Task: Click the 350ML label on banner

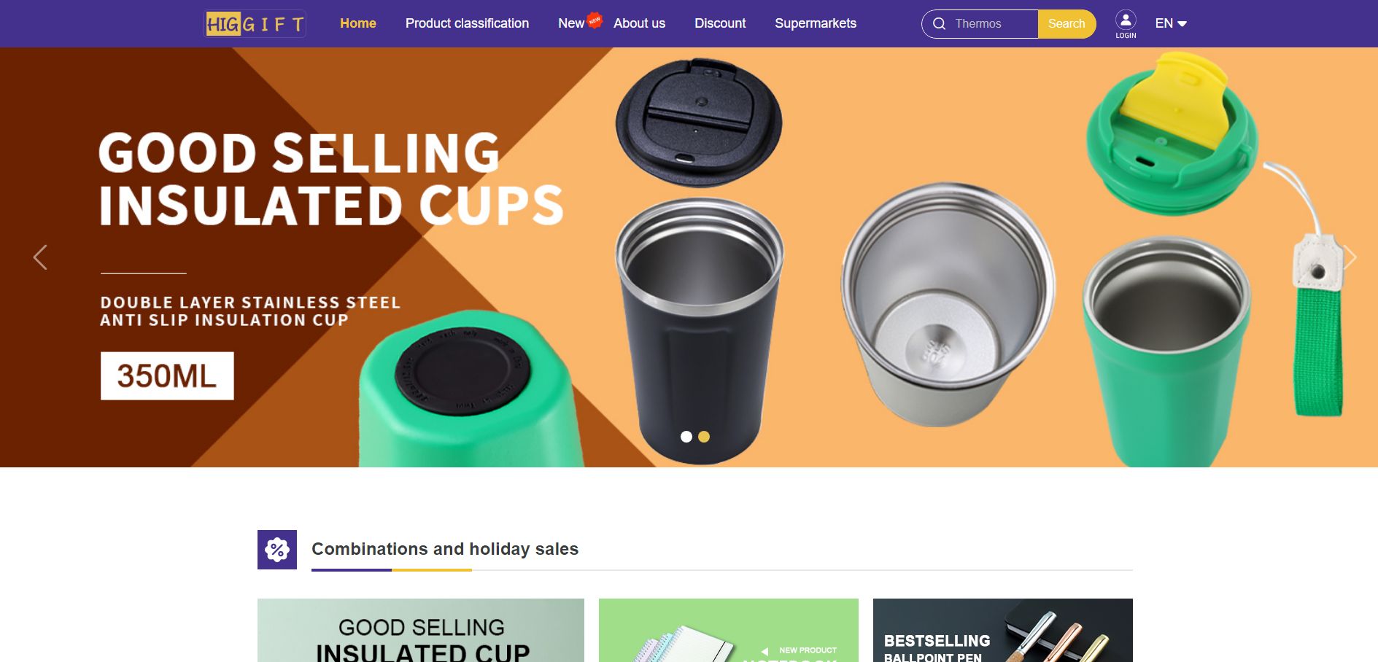Action: click(167, 376)
